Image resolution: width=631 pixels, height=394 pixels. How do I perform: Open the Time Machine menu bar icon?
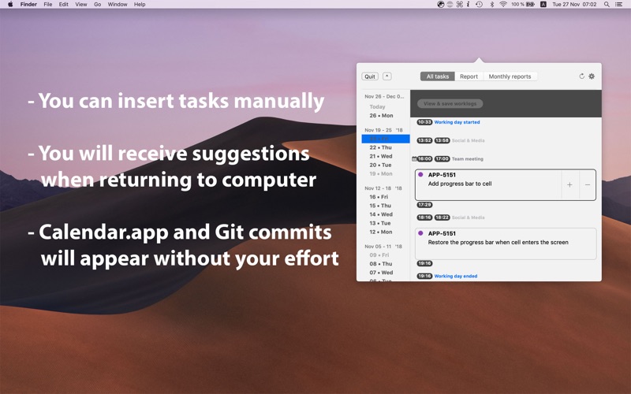(x=480, y=5)
